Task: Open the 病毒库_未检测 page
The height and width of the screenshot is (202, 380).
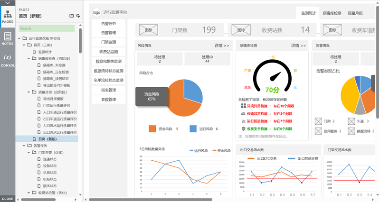Action: pos(54,65)
